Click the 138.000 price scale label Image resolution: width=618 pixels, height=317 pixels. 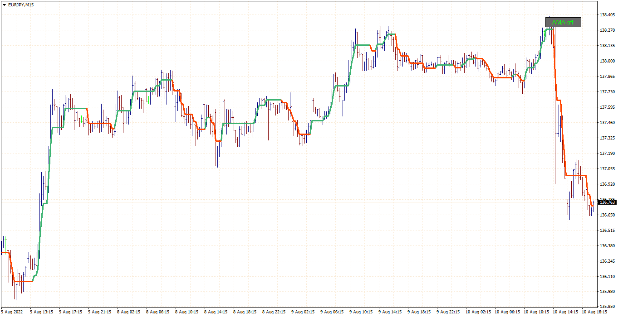[x=607, y=61]
